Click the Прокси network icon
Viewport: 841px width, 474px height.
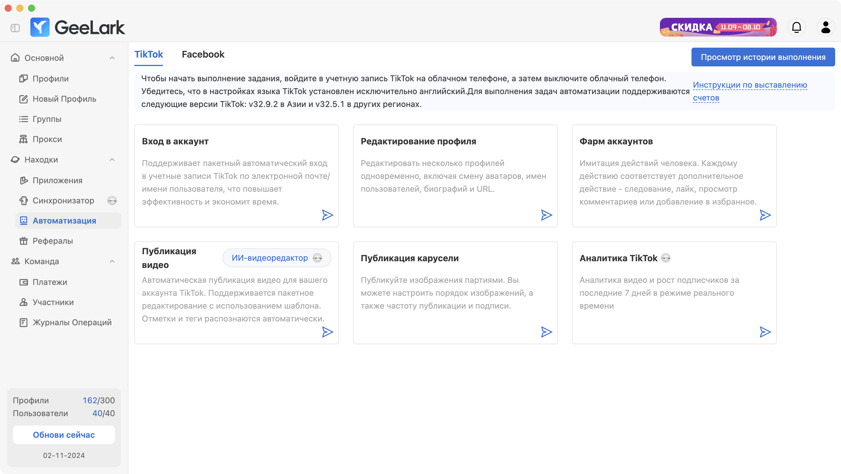[x=23, y=139]
